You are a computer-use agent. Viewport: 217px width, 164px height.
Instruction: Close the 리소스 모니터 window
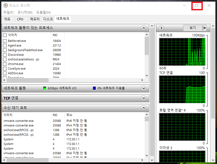[209, 5]
